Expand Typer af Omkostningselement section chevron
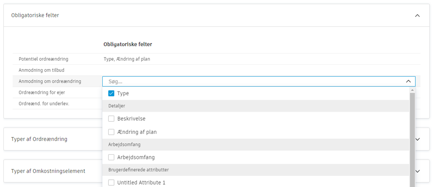This screenshot has height=187, width=435. (x=417, y=171)
